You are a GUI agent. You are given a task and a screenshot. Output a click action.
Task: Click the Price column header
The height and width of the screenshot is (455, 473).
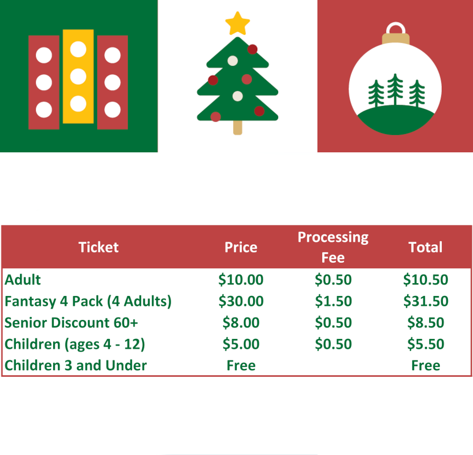pyautogui.click(x=241, y=247)
